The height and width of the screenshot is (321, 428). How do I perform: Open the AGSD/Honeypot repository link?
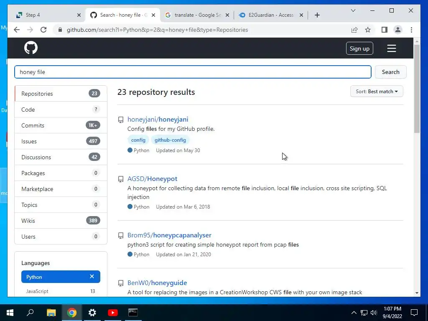click(x=152, y=179)
